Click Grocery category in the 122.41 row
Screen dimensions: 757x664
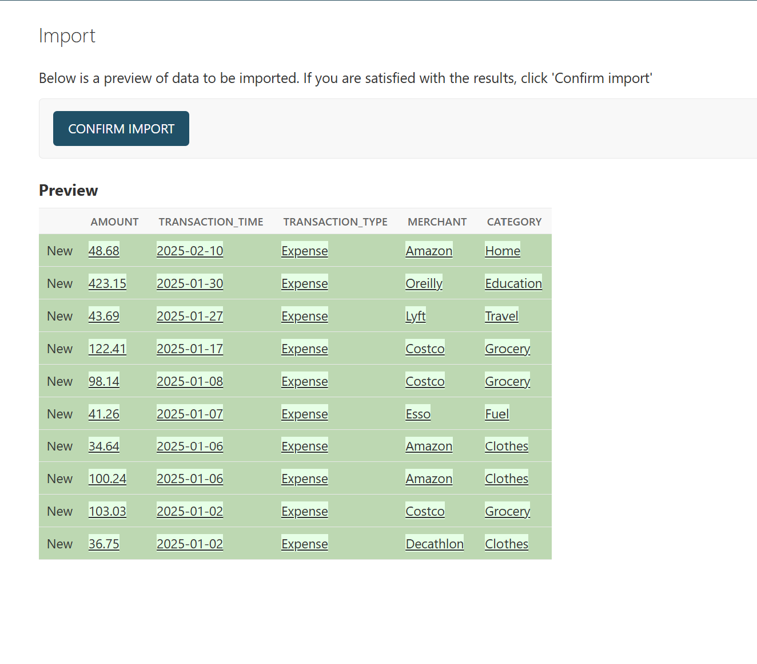tap(508, 349)
